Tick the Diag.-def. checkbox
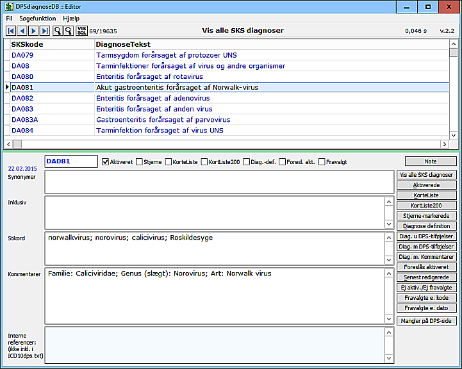This screenshot has height=369, width=462. tap(246, 162)
